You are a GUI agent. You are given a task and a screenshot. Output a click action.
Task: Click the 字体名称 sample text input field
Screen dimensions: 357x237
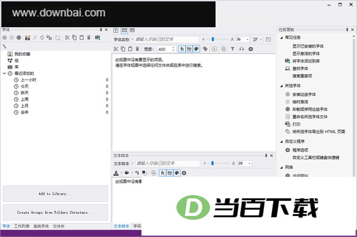point(166,39)
